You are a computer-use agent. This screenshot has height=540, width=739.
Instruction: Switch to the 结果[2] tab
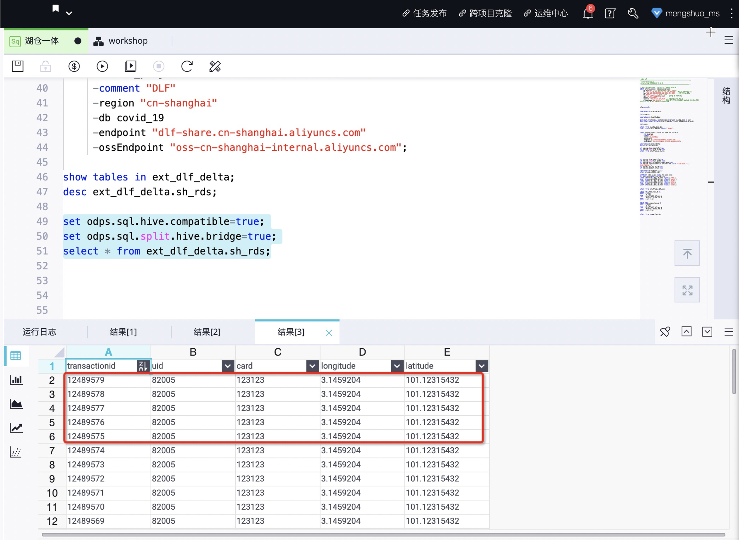207,332
